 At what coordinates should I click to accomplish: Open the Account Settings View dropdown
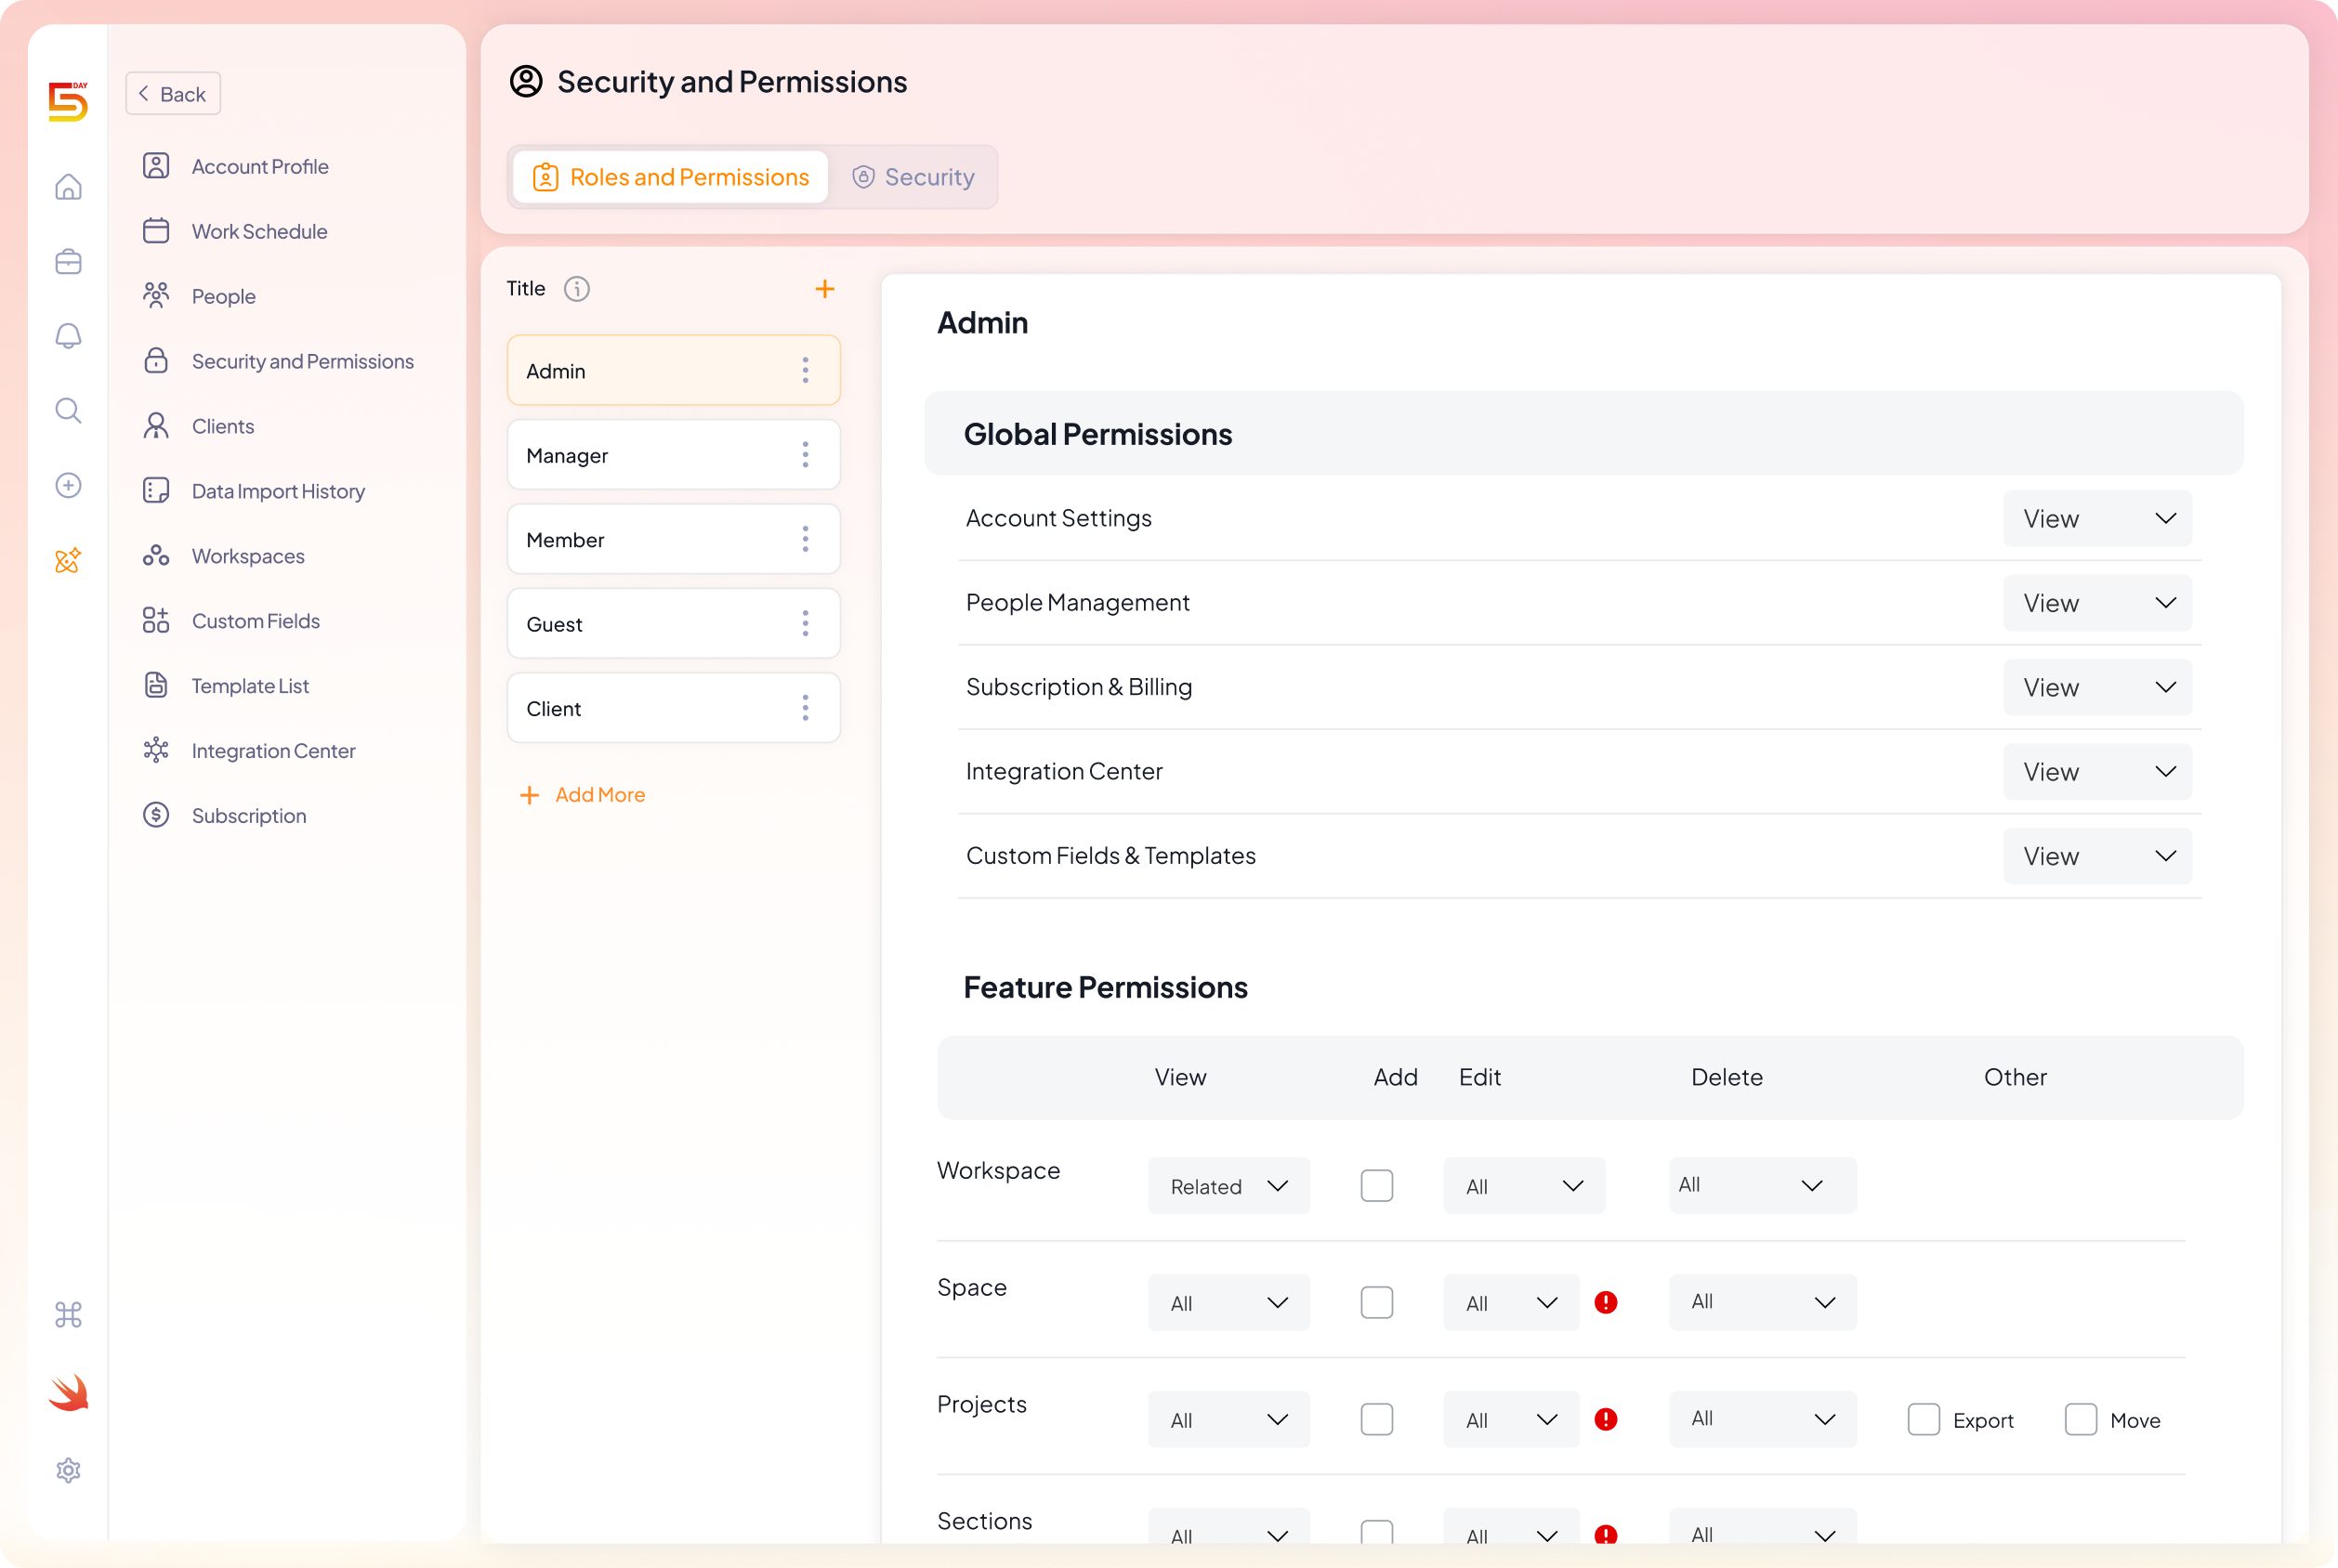tap(2097, 518)
